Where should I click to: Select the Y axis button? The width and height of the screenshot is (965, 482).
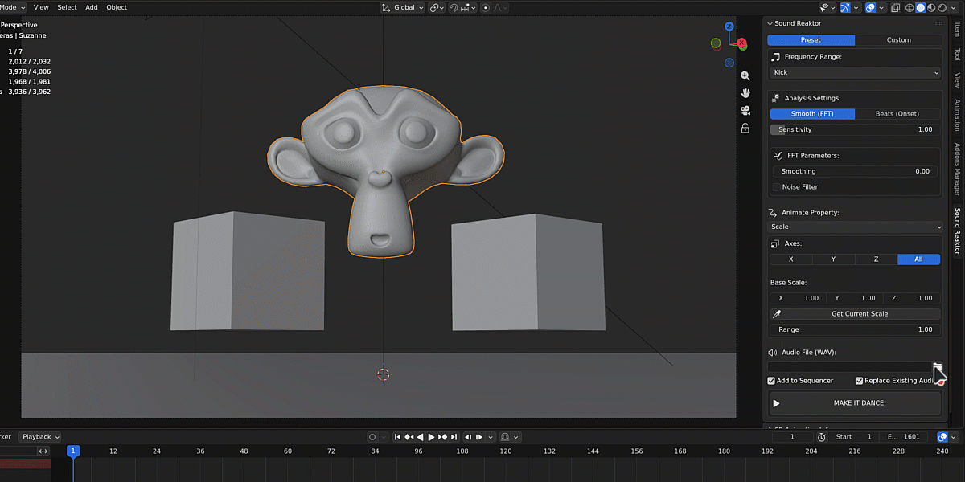[x=833, y=259]
